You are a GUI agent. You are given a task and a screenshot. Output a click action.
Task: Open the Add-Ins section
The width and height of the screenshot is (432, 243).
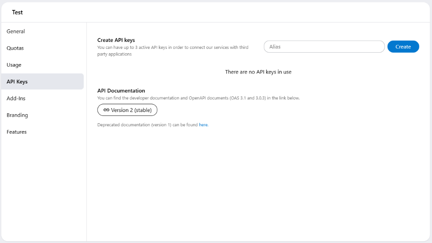(x=16, y=98)
